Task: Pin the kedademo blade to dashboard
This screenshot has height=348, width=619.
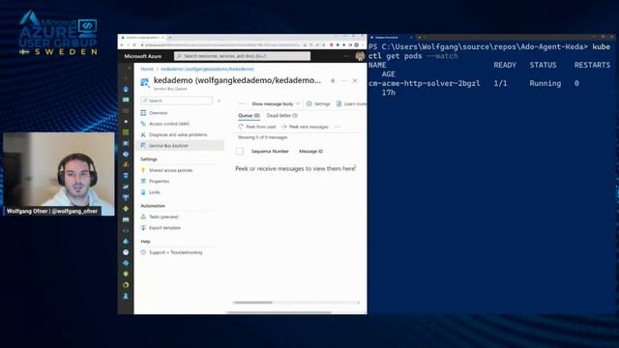Action: click(333, 80)
